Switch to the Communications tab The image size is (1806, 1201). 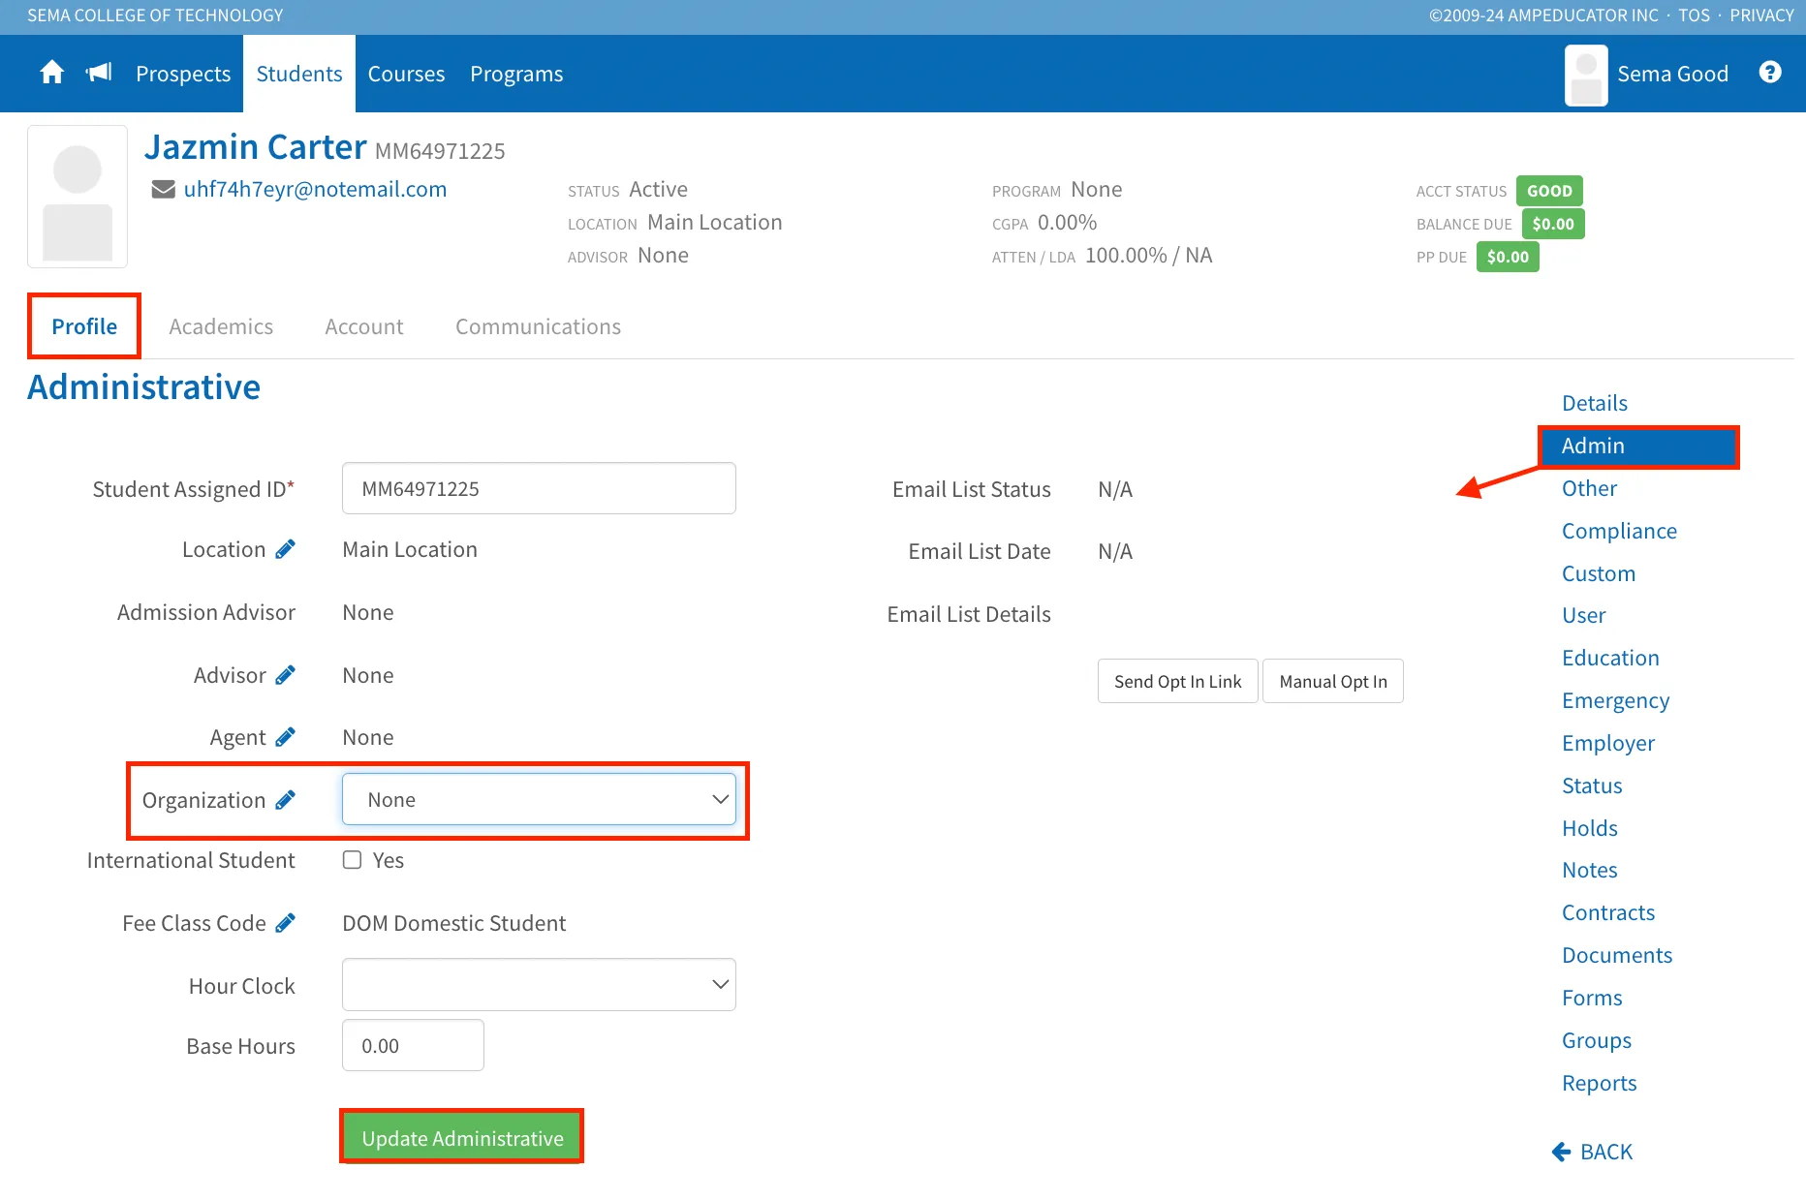tap(539, 326)
